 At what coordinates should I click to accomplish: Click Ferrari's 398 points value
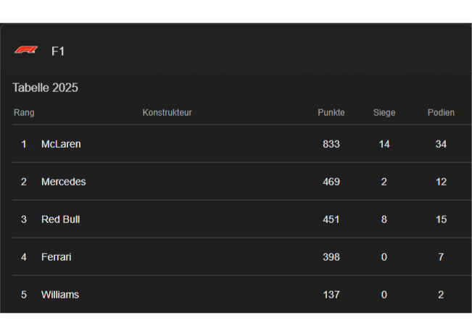pyautogui.click(x=331, y=257)
